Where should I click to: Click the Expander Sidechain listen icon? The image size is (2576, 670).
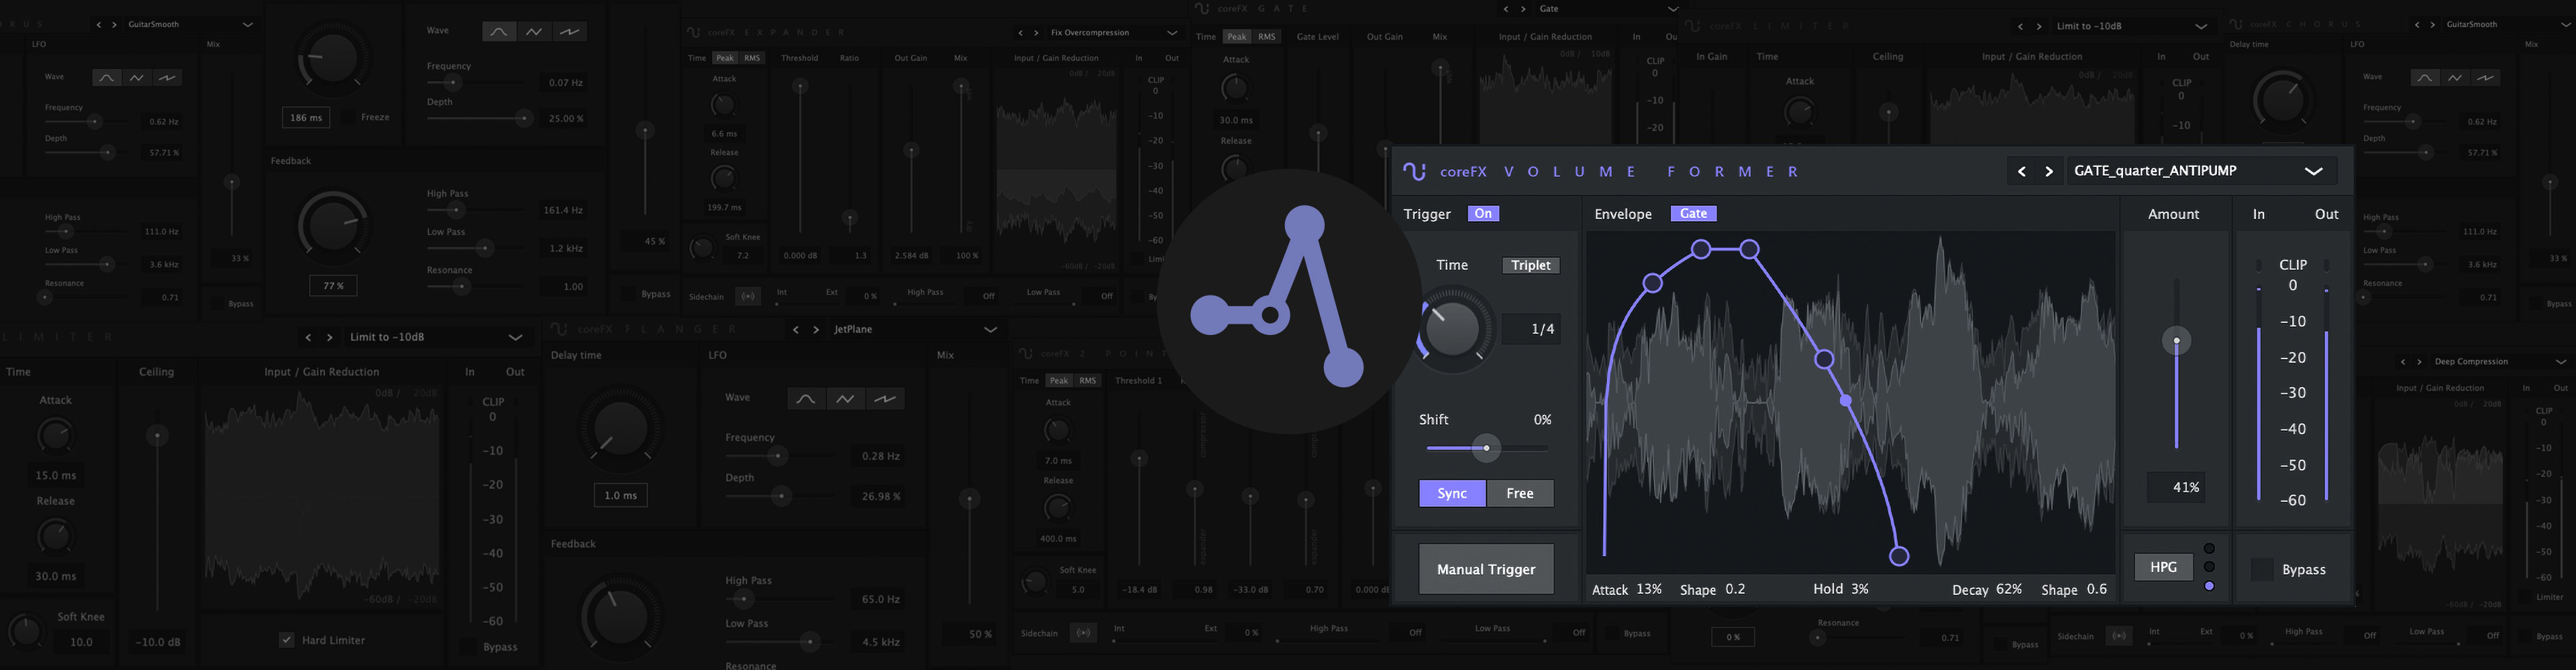[747, 297]
